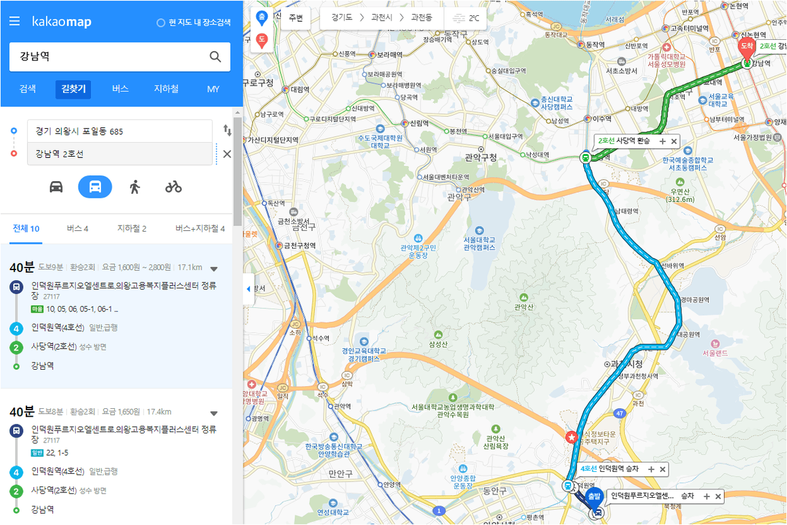Click the 경기 의왕시 포일동 685 origin field
The image size is (787, 525).
coord(120,131)
